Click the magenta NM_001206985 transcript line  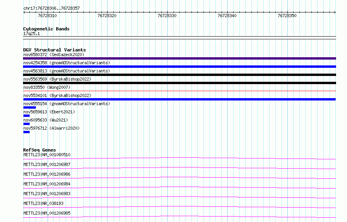pyautogui.click(x=179, y=217)
